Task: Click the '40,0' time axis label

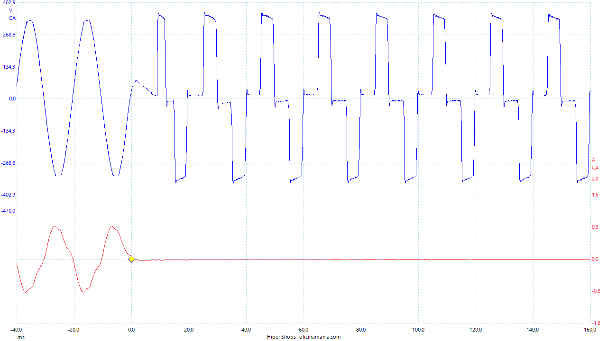Action: point(246,330)
